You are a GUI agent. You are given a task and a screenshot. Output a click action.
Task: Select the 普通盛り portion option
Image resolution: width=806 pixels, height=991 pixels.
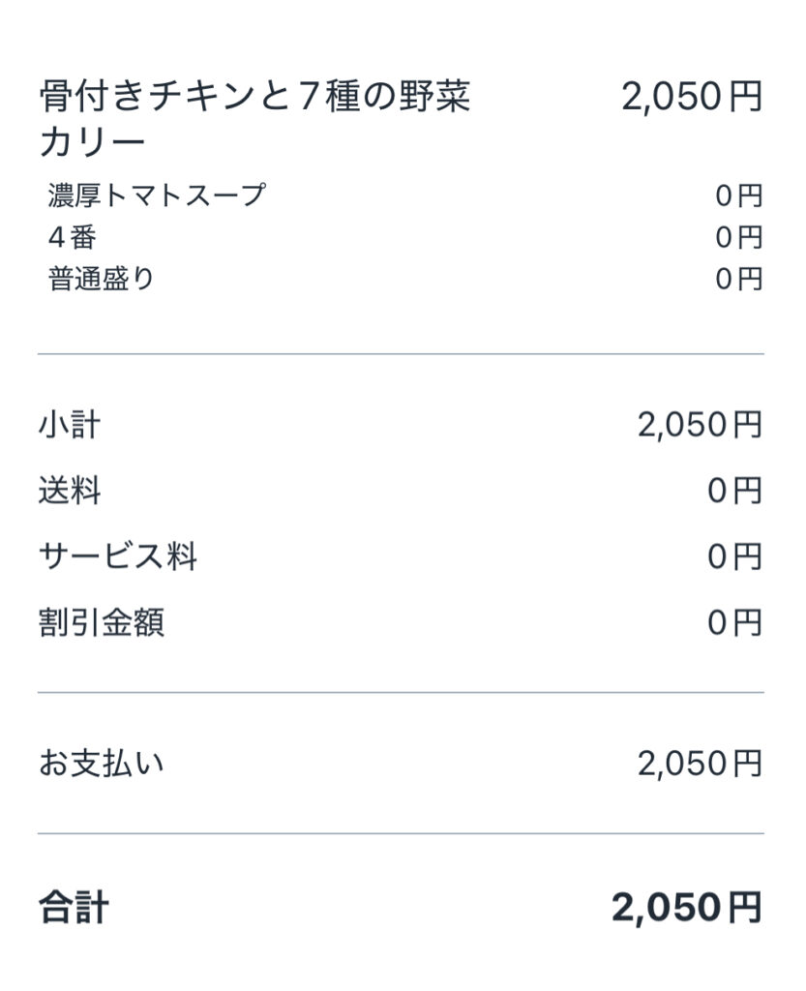[101, 279]
